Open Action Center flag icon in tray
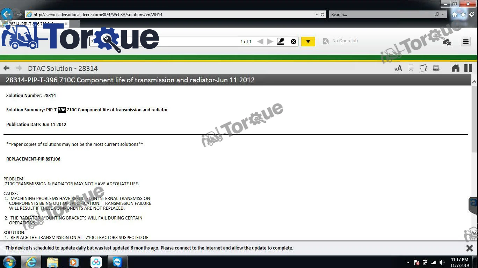The height and width of the screenshot is (268, 478). [x=417, y=262]
